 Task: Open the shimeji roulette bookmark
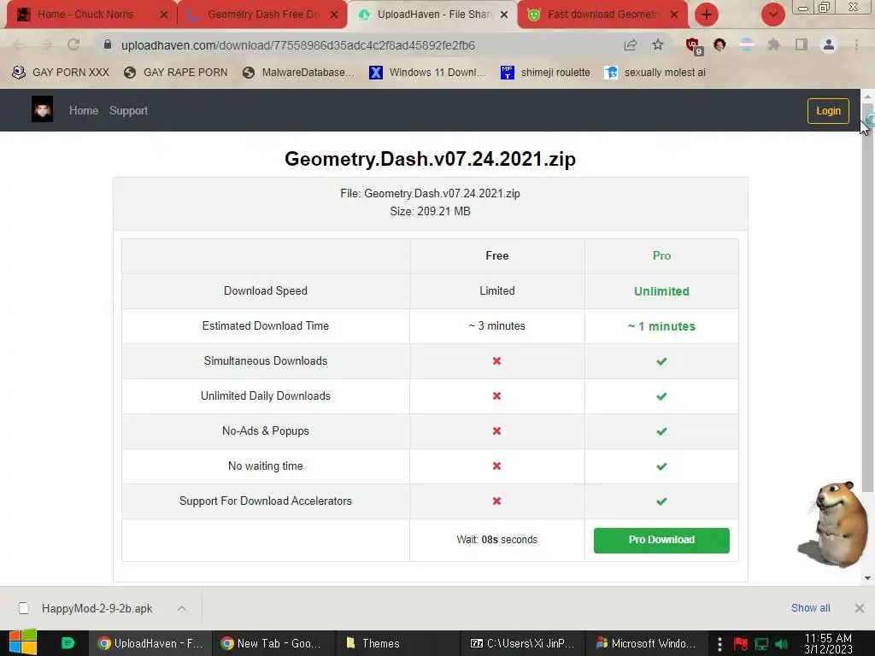coord(545,73)
